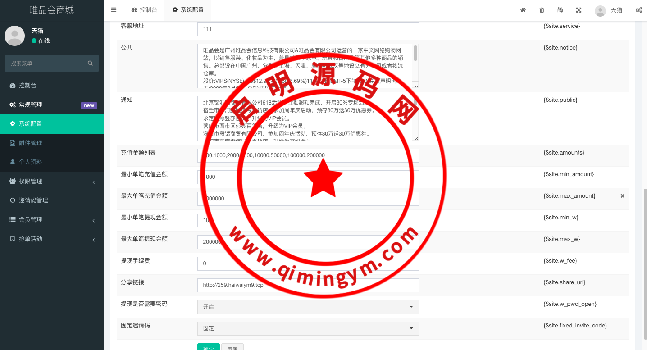Click the green 确定 submit button

(x=208, y=347)
